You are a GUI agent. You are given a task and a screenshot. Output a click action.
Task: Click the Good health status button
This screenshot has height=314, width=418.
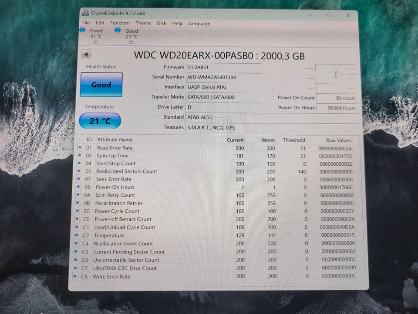pos(101,85)
